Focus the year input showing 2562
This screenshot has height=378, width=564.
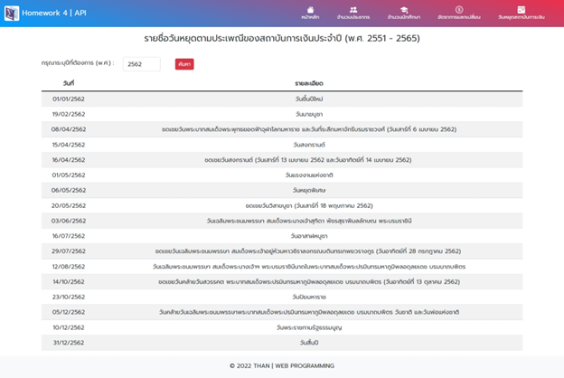click(x=141, y=64)
